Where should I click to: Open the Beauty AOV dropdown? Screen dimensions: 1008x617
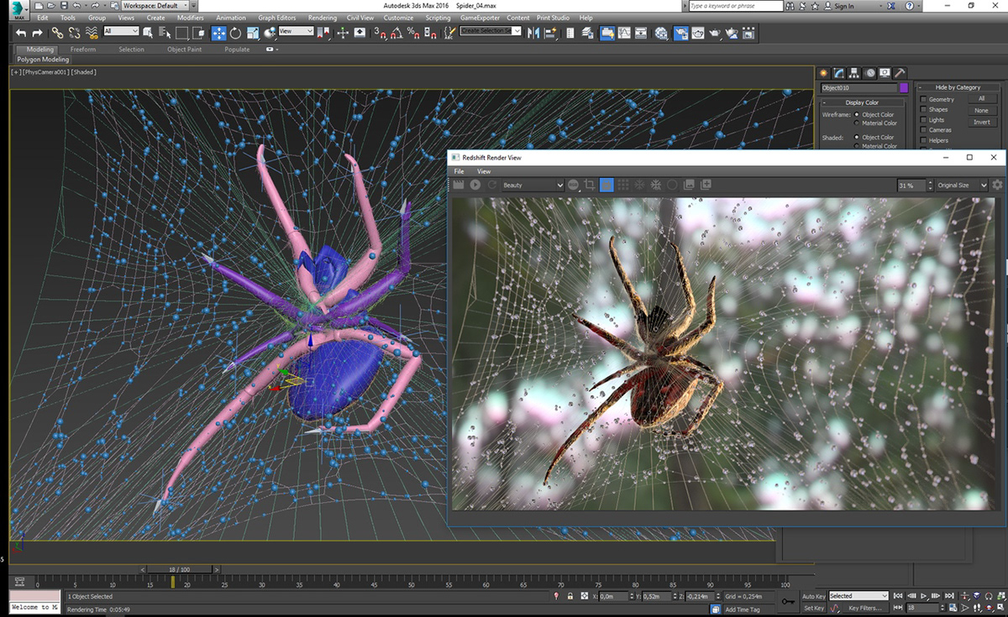[x=533, y=185]
